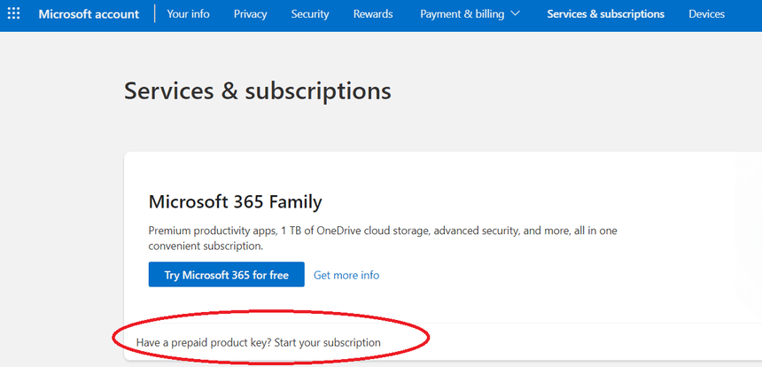Screen dimensions: 762x367
Task: Open the Devices page
Action: [706, 14]
